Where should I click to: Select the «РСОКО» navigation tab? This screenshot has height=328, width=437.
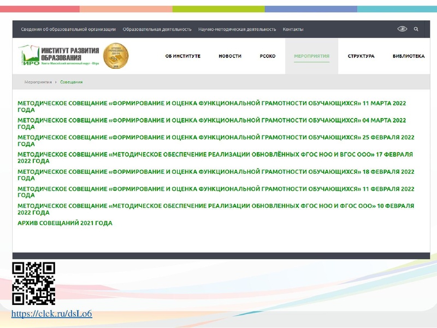coord(268,56)
